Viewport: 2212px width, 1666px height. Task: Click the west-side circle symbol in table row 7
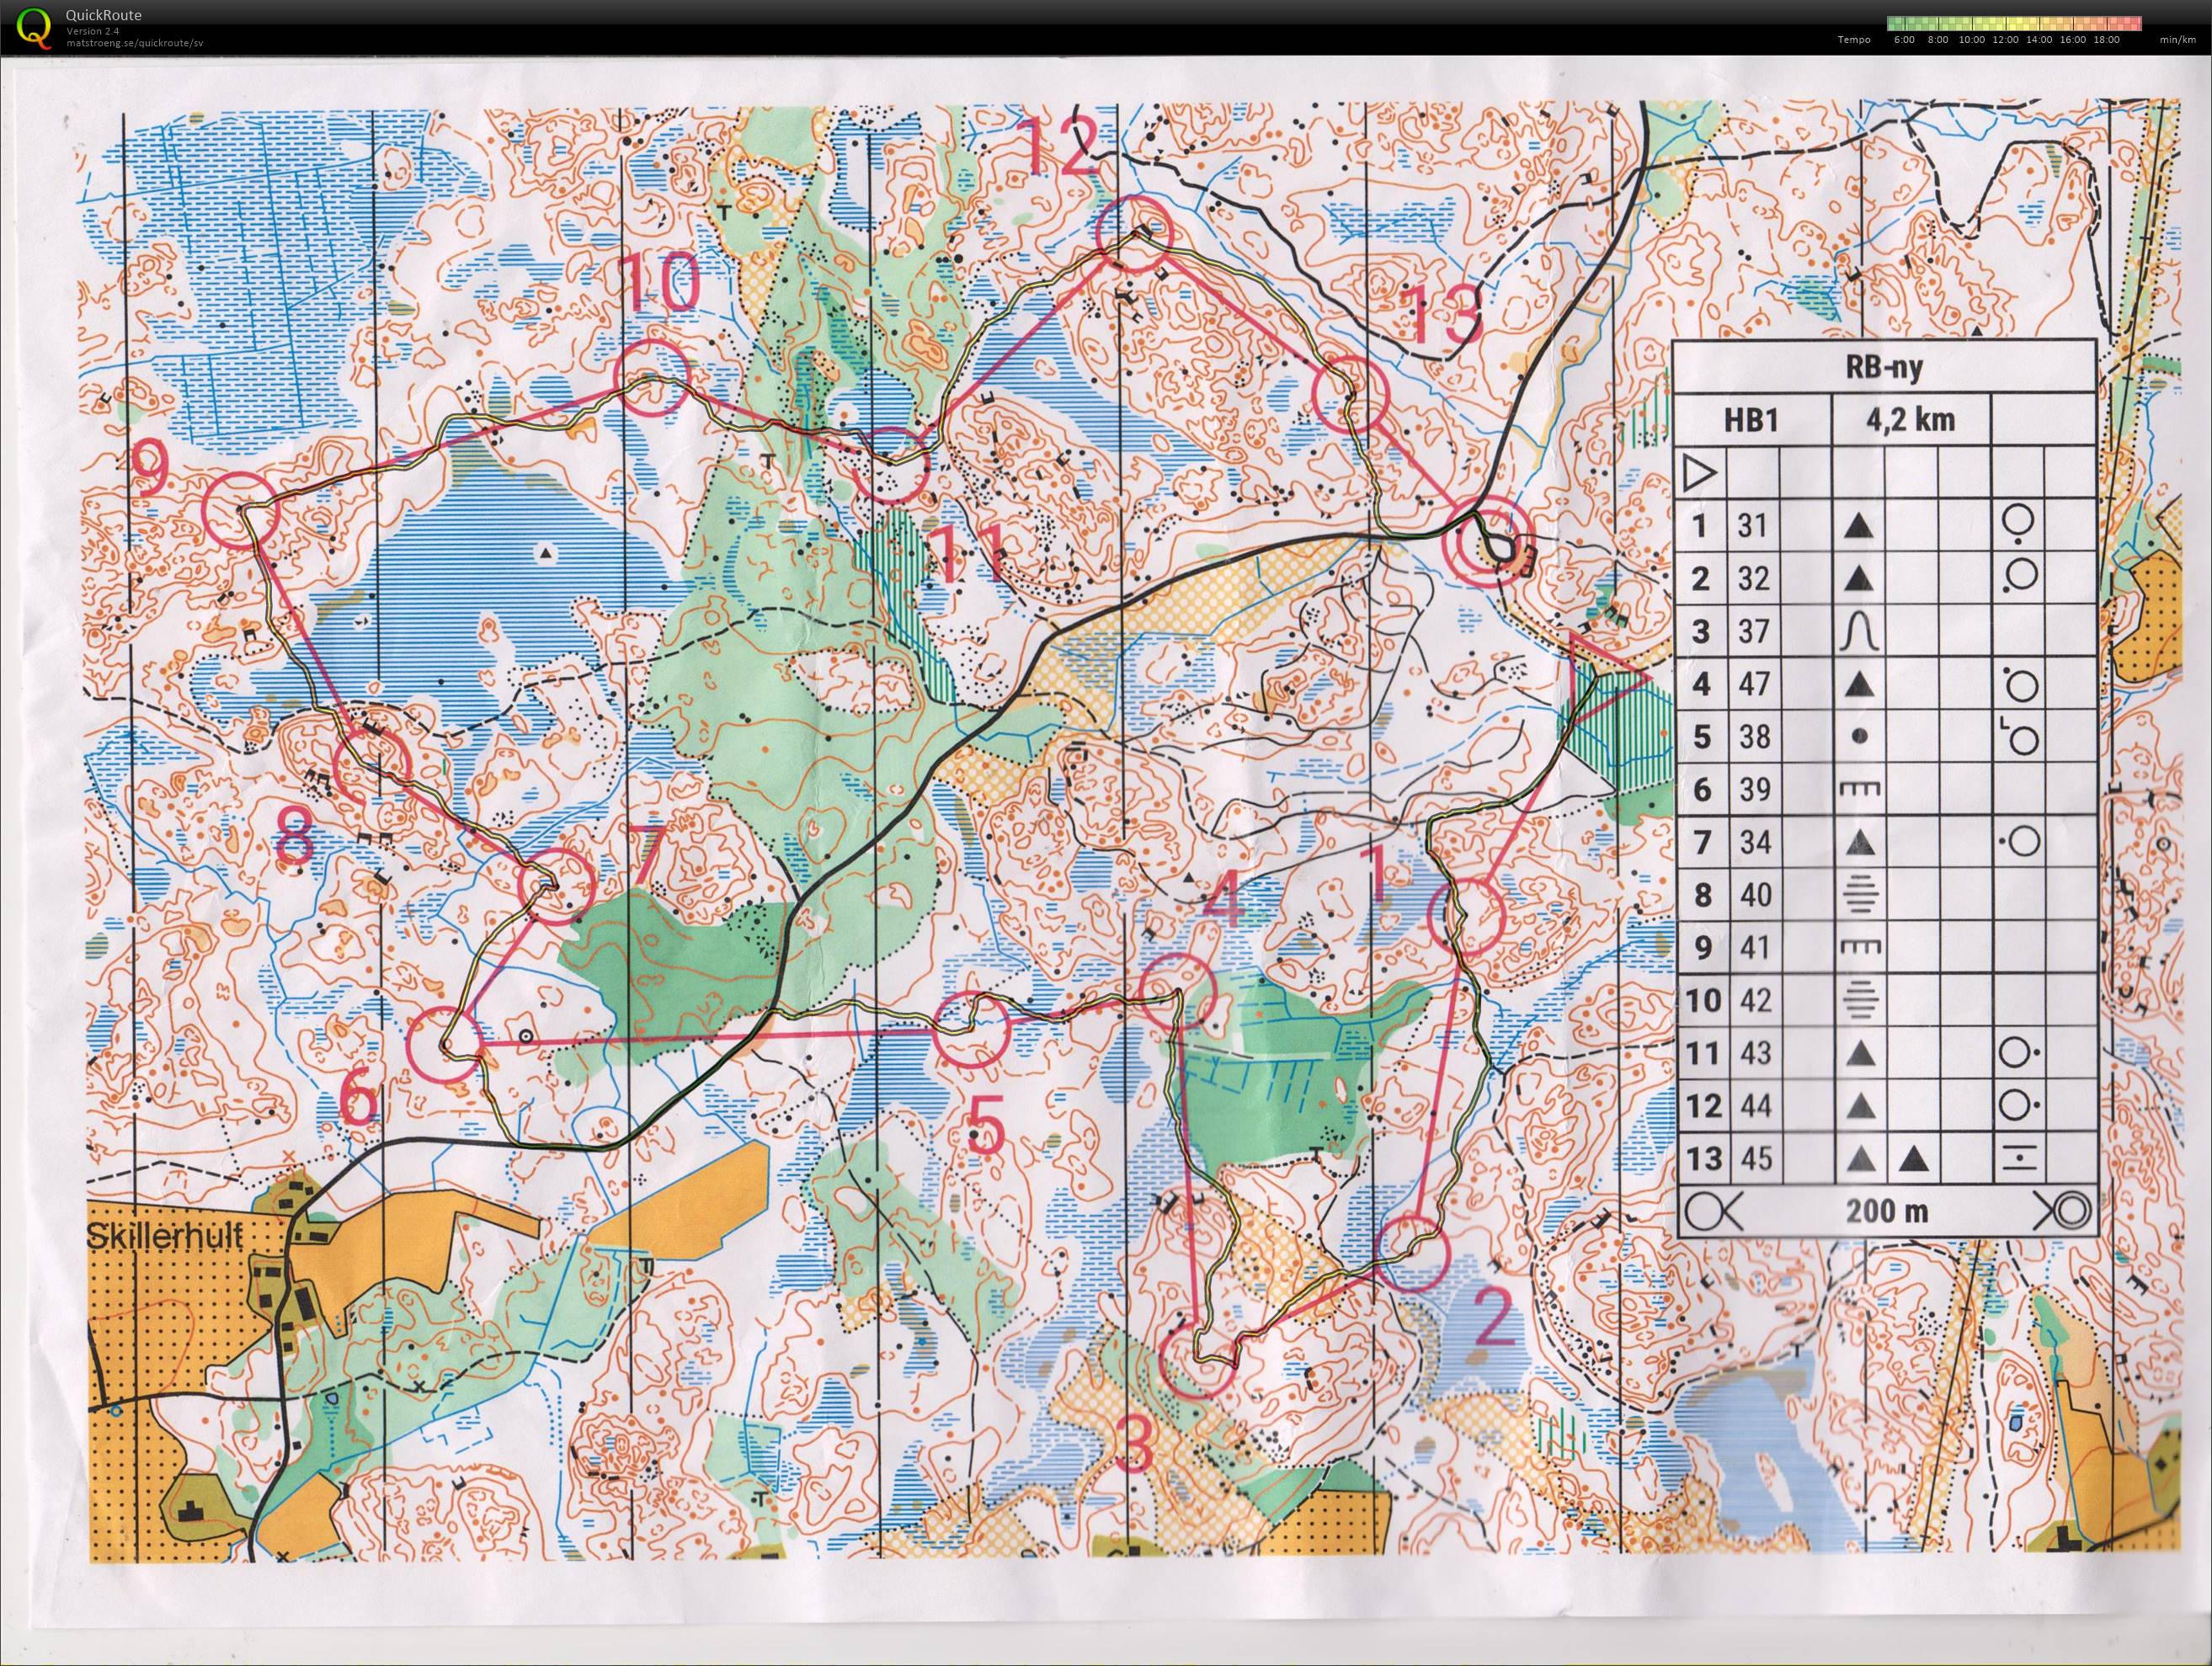coord(2019,842)
